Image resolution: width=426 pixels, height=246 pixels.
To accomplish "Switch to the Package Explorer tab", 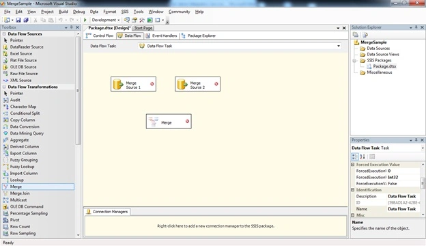I will tap(199, 36).
